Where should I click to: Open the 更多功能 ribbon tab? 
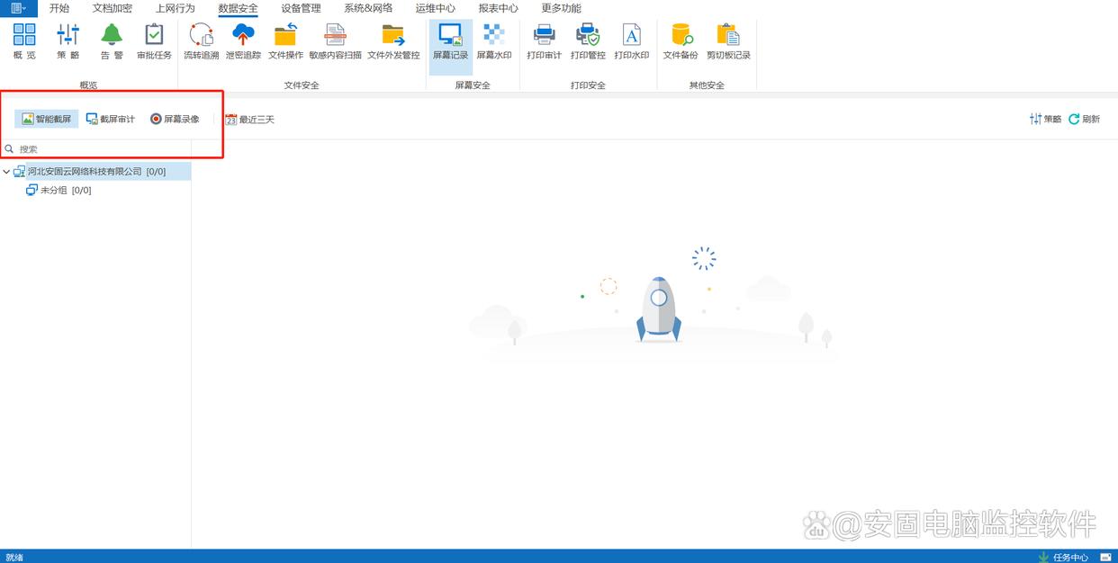pos(561,8)
